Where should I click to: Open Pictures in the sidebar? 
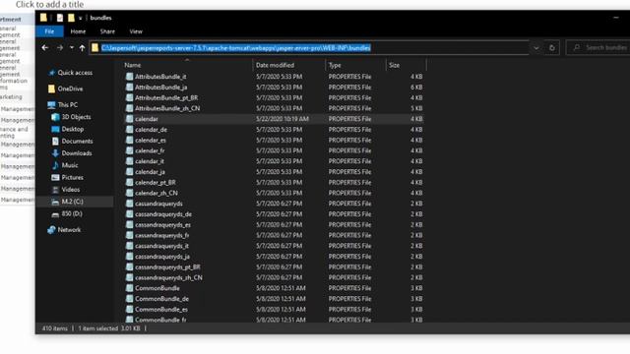pyautogui.click(x=72, y=177)
